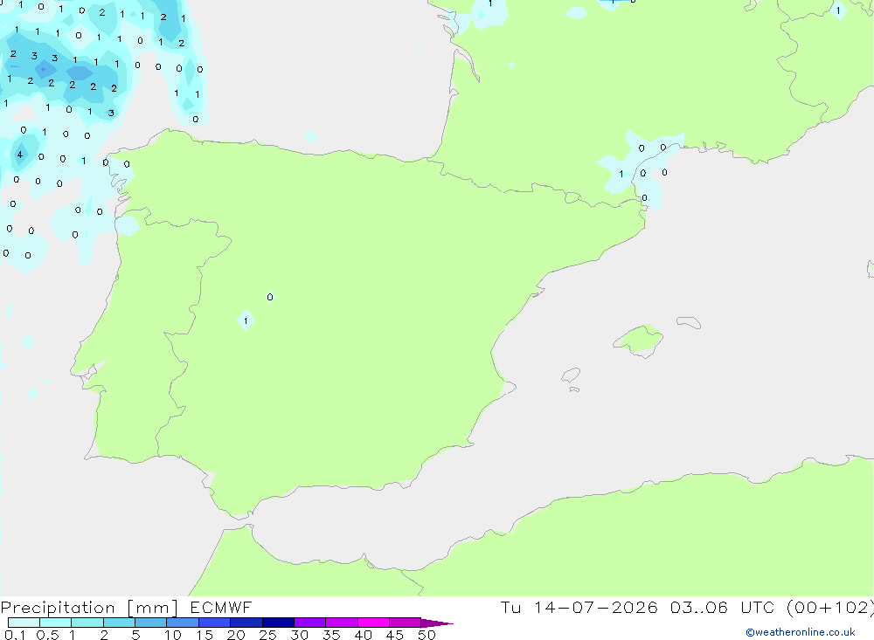Click the 'Precipitation [mm]' title text

pos(89,608)
